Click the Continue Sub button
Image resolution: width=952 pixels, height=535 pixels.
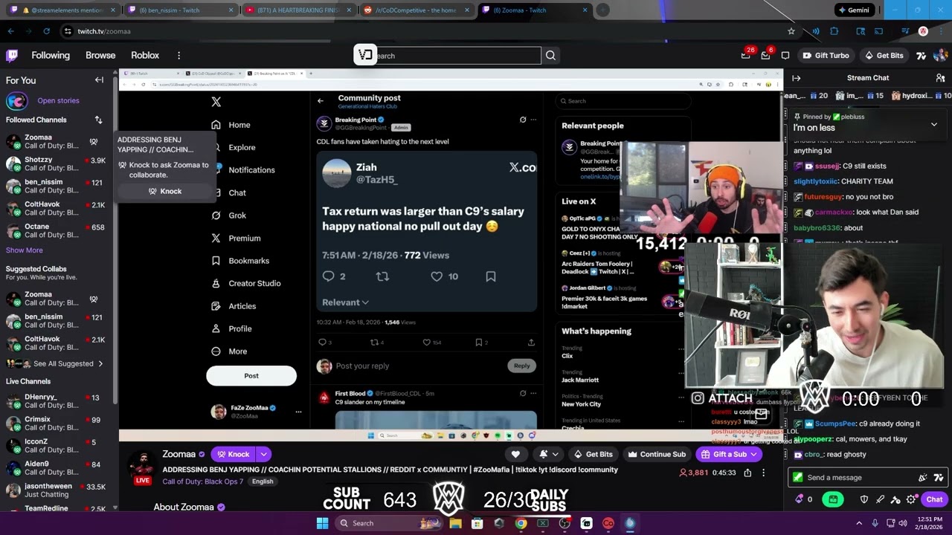click(x=656, y=454)
